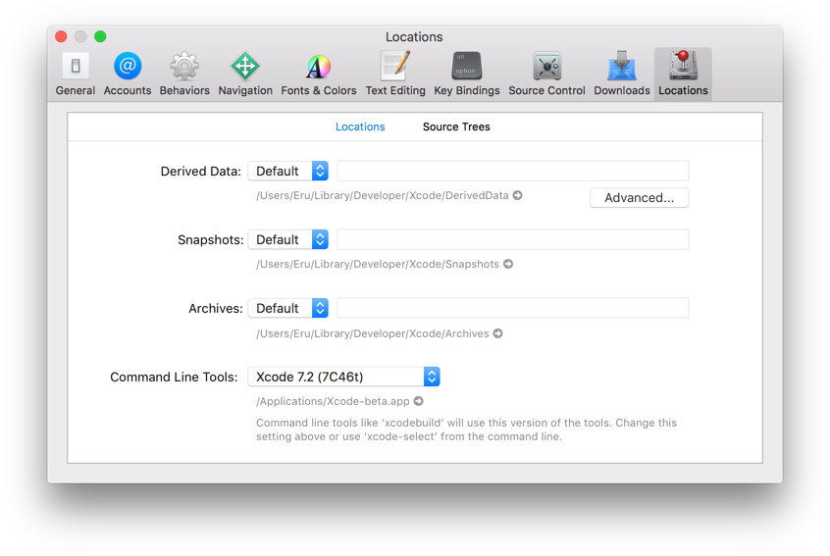Screen dimensions: 830x556
Task: Click the /Applications/Xcode-beta.app path text
Action: (333, 401)
